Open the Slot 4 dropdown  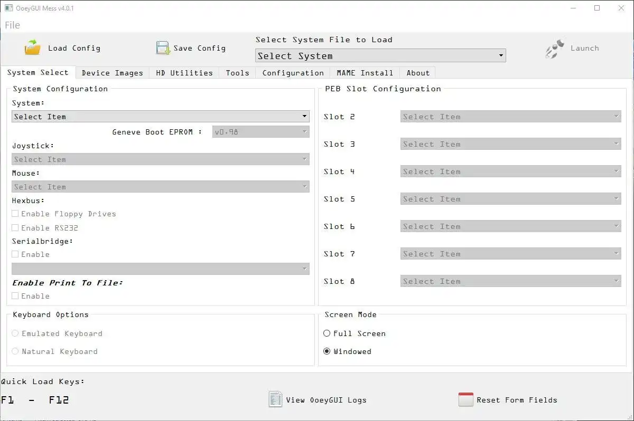click(511, 171)
